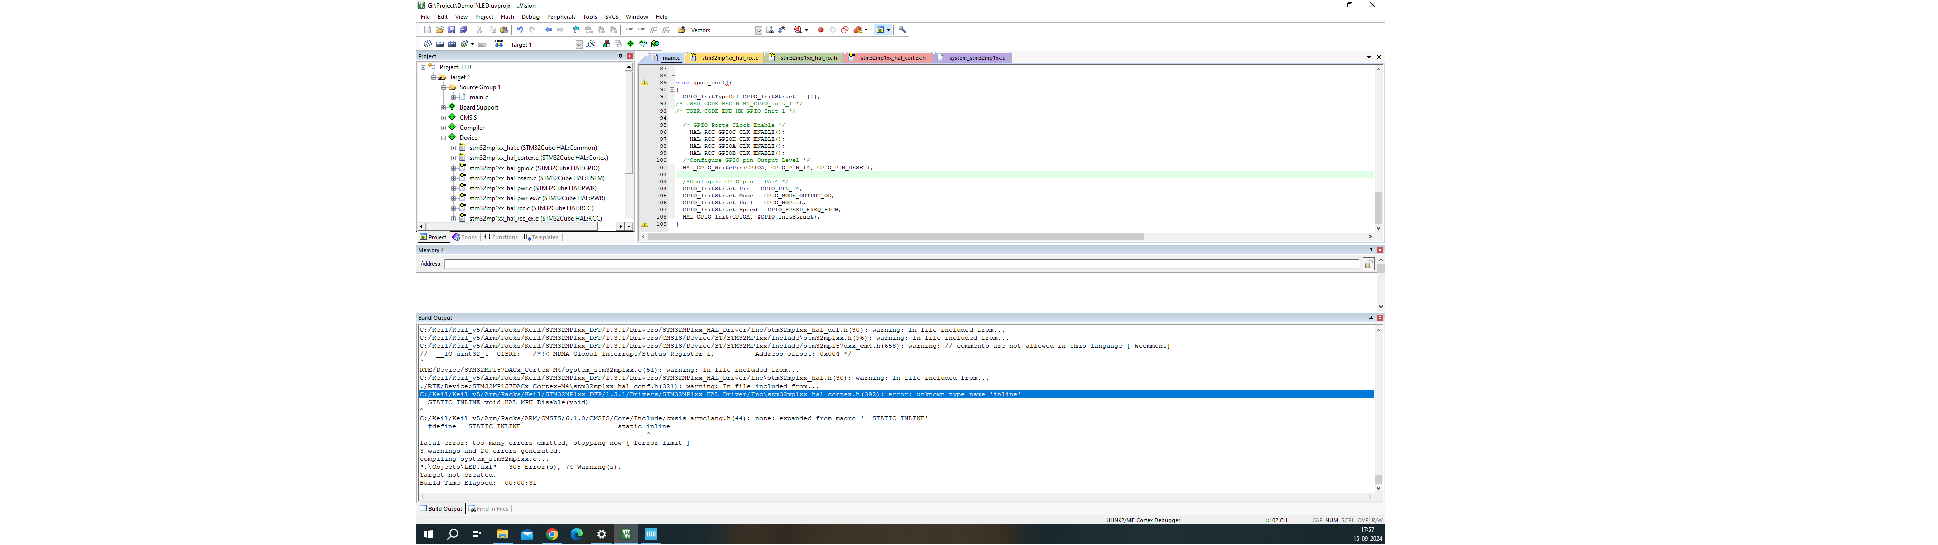Toggle bookmark with the blue flag icon
Screen dimensions: 1938x545
[x=576, y=30]
